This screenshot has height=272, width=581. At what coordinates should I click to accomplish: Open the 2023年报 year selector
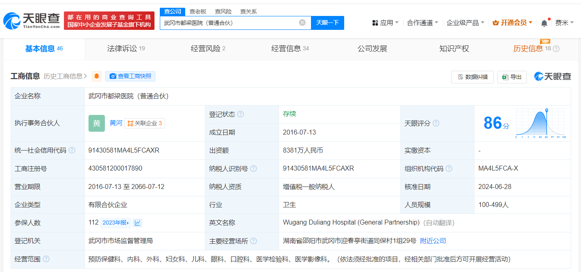coord(116,223)
